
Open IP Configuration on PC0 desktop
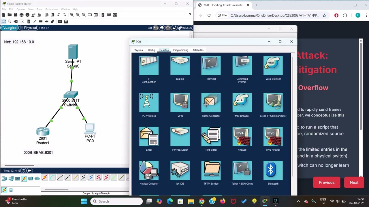[149, 66]
